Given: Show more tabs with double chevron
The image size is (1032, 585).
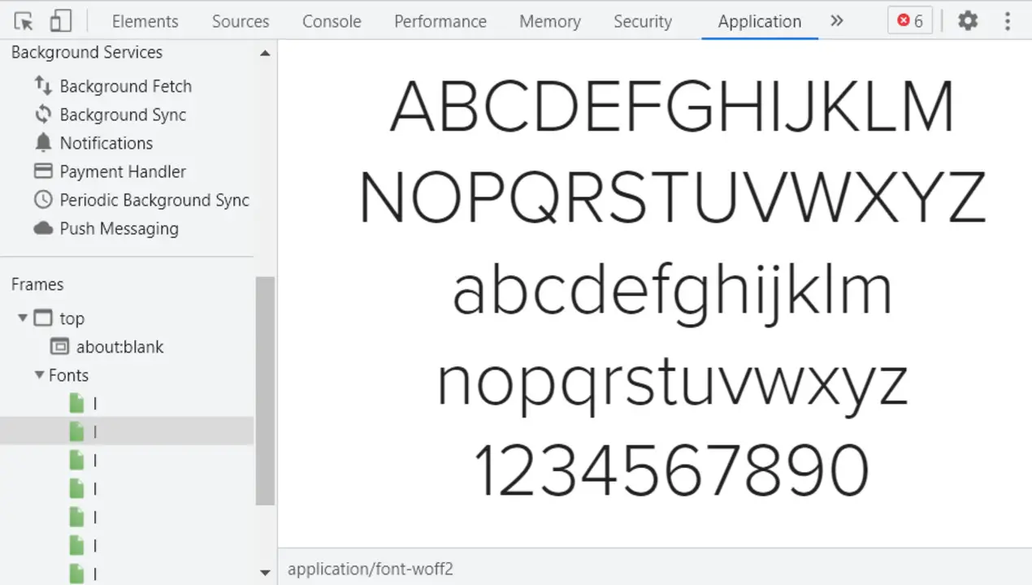Looking at the screenshot, I should click(x=837, y=21).
